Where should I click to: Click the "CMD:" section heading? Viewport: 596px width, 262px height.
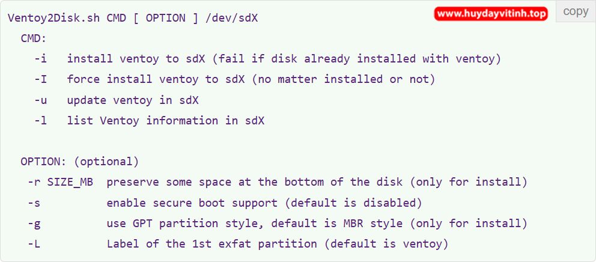(34, 38)
